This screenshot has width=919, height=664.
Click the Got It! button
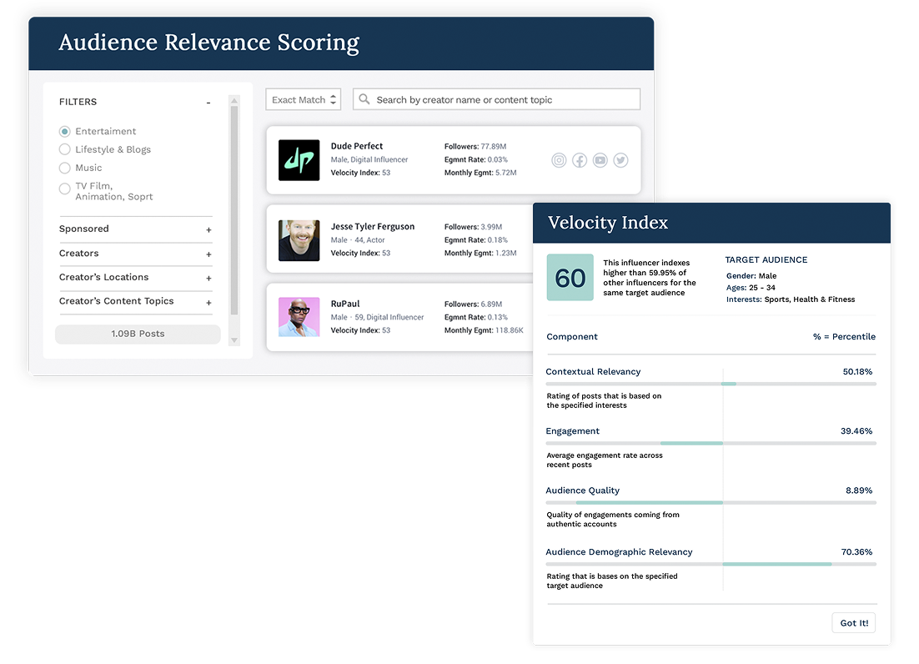(x=854, y=623)
